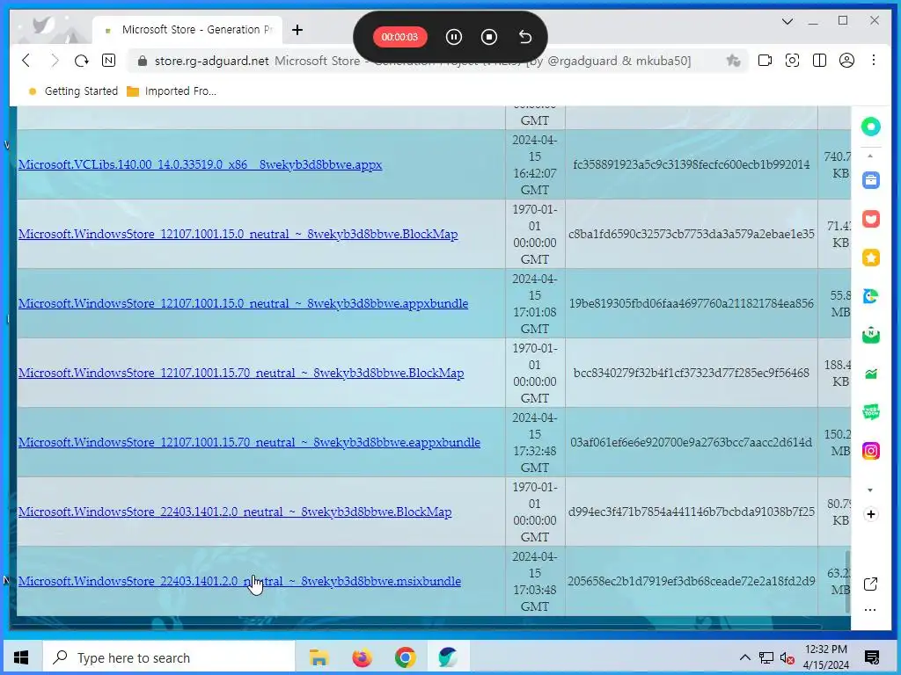The image size is (901, 675).
Task: Open the Instagram sidebar icon
Action: (x=870, y=451)
